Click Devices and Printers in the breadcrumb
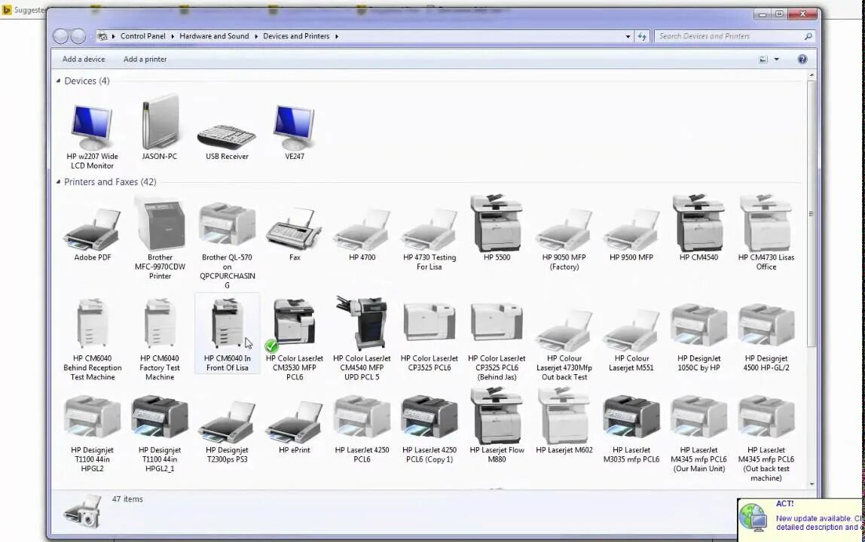Viewport: 865px width, 542px height. [296, 36]
